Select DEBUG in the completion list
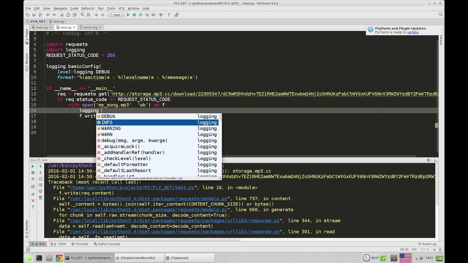 pos(157,117)
